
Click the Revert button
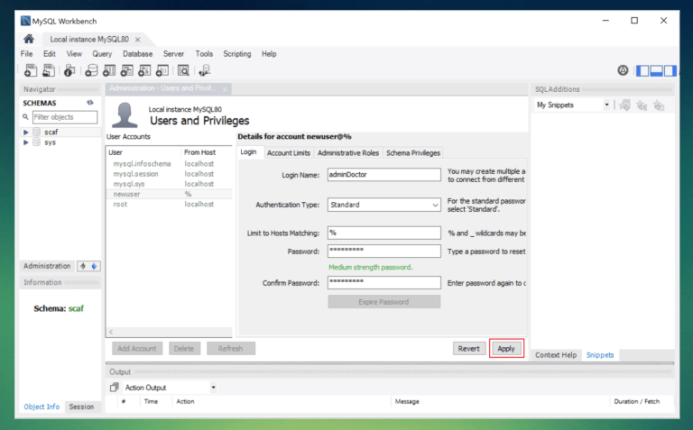pyautogui.click(x=468, y=348)
